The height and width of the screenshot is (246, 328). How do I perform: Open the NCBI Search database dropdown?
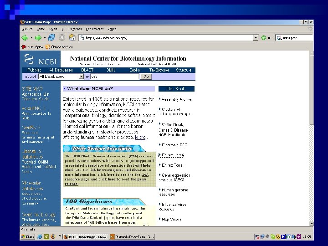pos(82,77)
